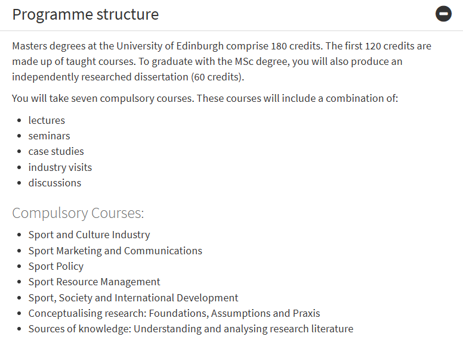Collapse section with the minus circle icon

pos(443,14)
